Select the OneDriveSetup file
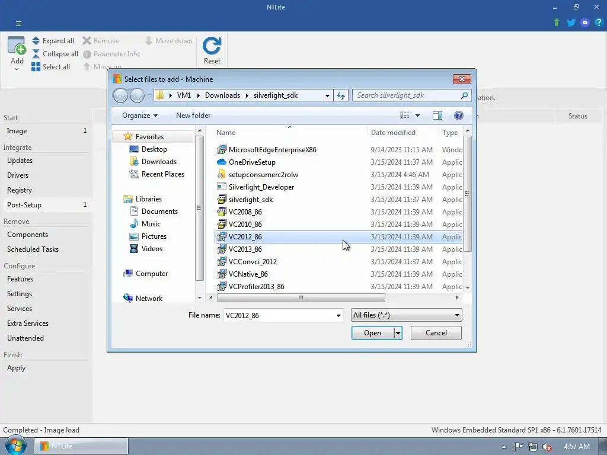This screenshot has width=607, height=455. [x=338, y=162]
